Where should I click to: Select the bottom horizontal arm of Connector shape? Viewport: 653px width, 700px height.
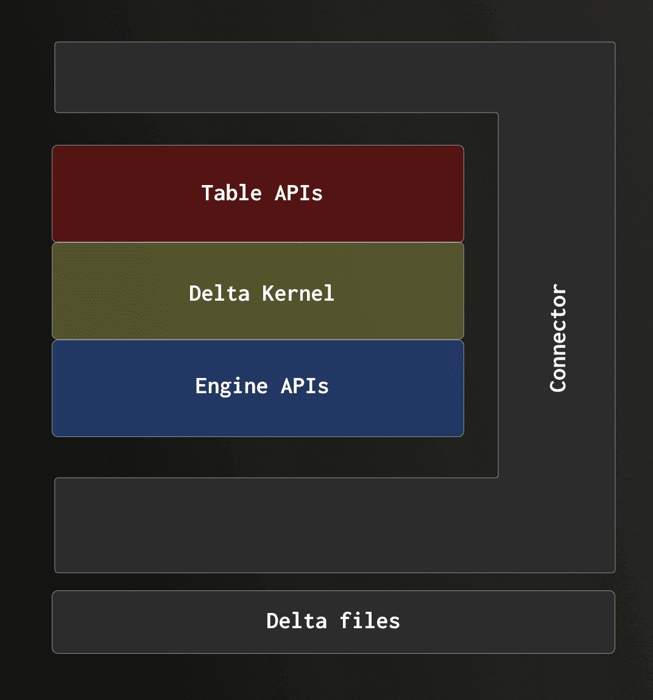[x=276, y=525]
